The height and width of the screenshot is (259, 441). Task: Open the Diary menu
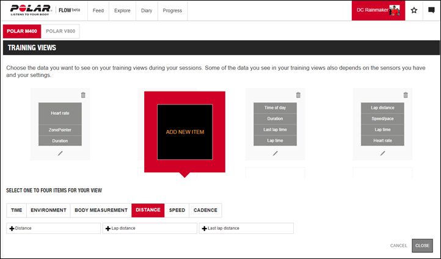point(147,10)
